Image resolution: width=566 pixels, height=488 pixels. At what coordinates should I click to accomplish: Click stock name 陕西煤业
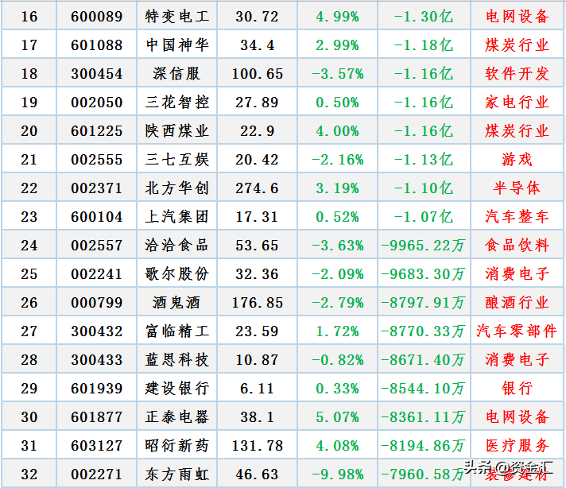[x=176, y=131]
